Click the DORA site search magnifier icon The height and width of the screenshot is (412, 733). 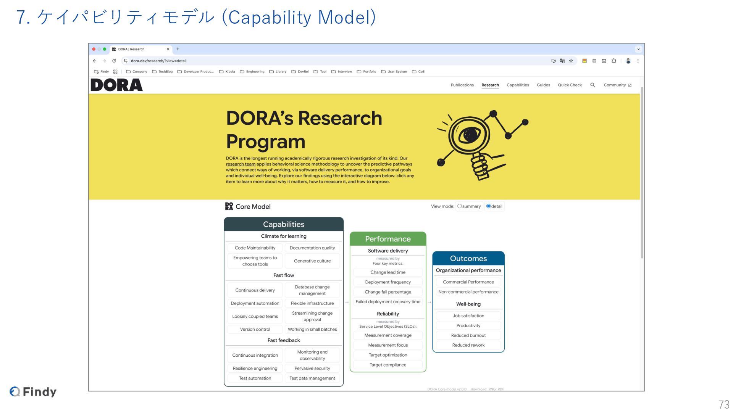593,85
